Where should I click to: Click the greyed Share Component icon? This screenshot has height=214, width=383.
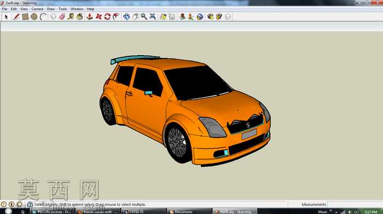pyautogui.click(x=228, y=16)
